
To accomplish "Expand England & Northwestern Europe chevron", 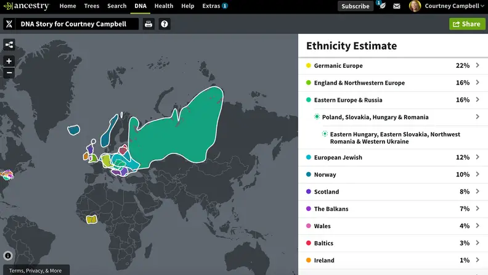I will tap(478, 83).
